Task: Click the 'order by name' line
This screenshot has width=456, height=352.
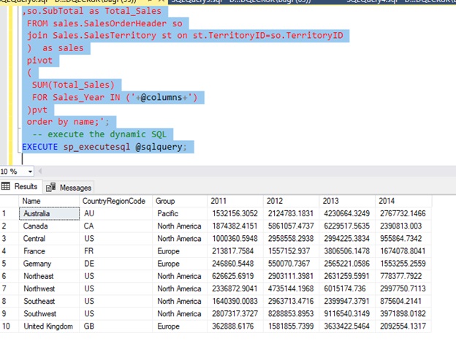Action: point(67,122)
